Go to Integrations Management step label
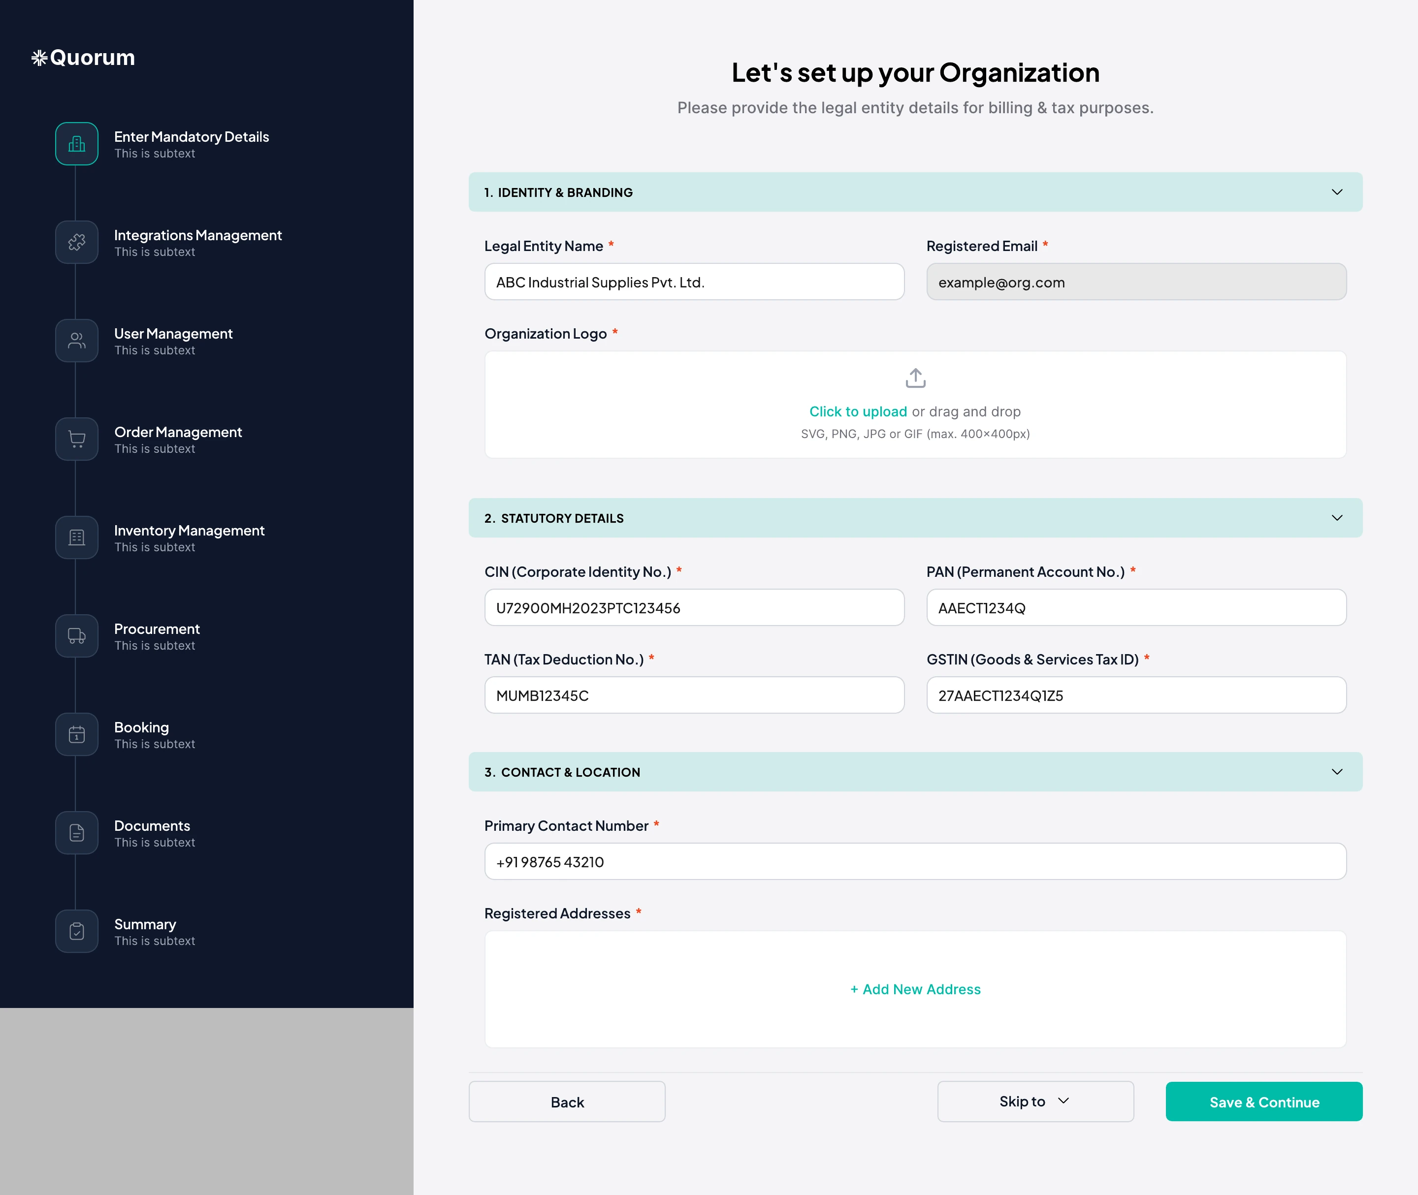This screenshot has width=1418, height=1195. coord(198,235)
